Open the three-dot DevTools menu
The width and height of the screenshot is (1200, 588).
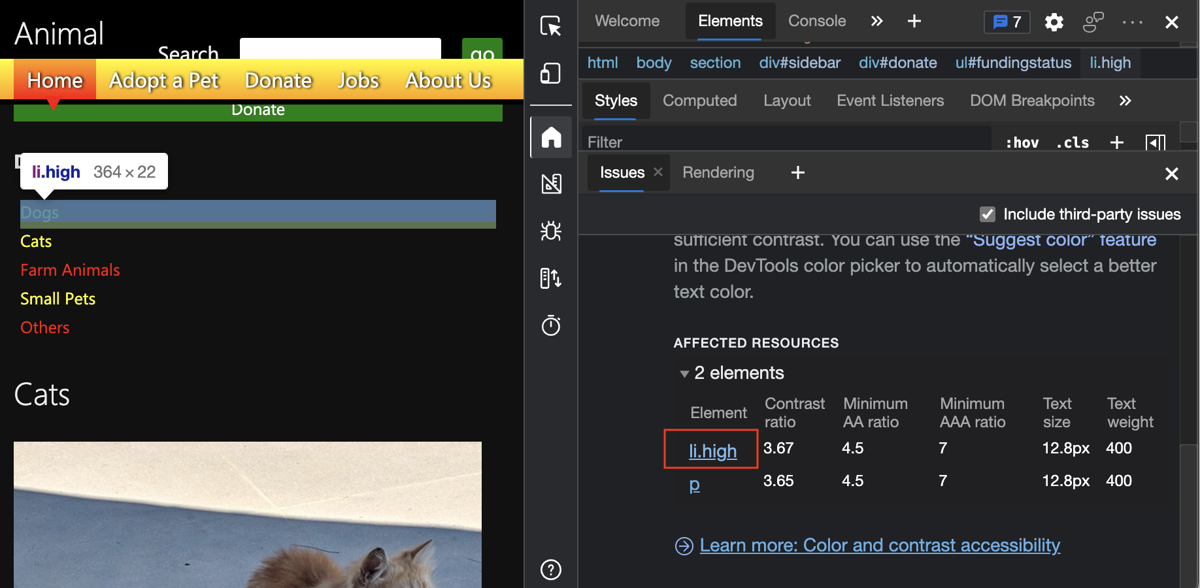[1132, 22]
